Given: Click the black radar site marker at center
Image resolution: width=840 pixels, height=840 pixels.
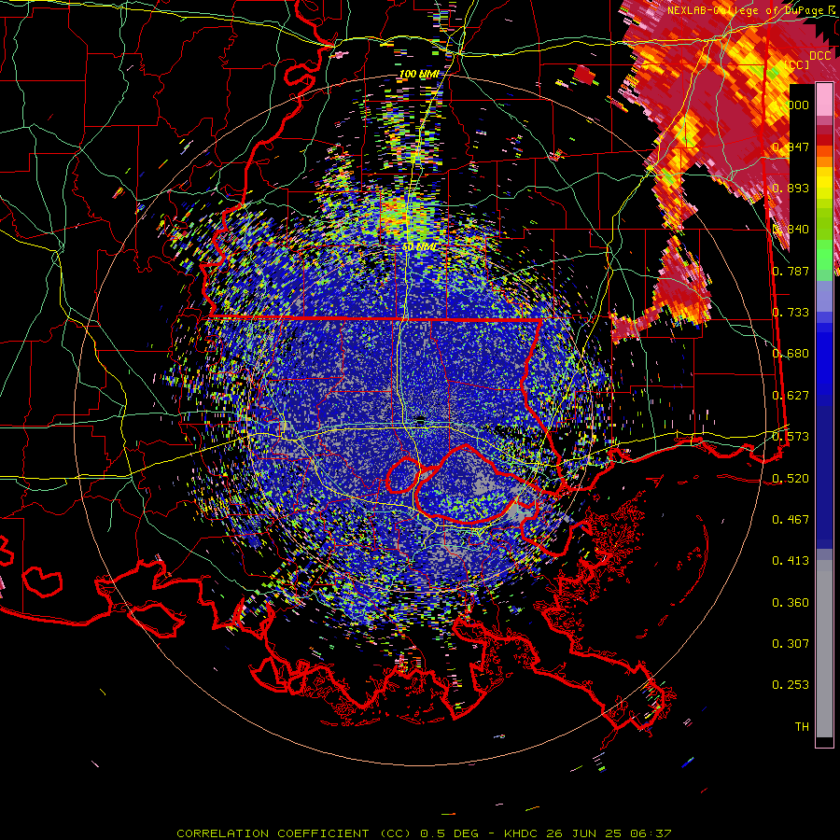Looking at the screenshot, I should [420, 419].
